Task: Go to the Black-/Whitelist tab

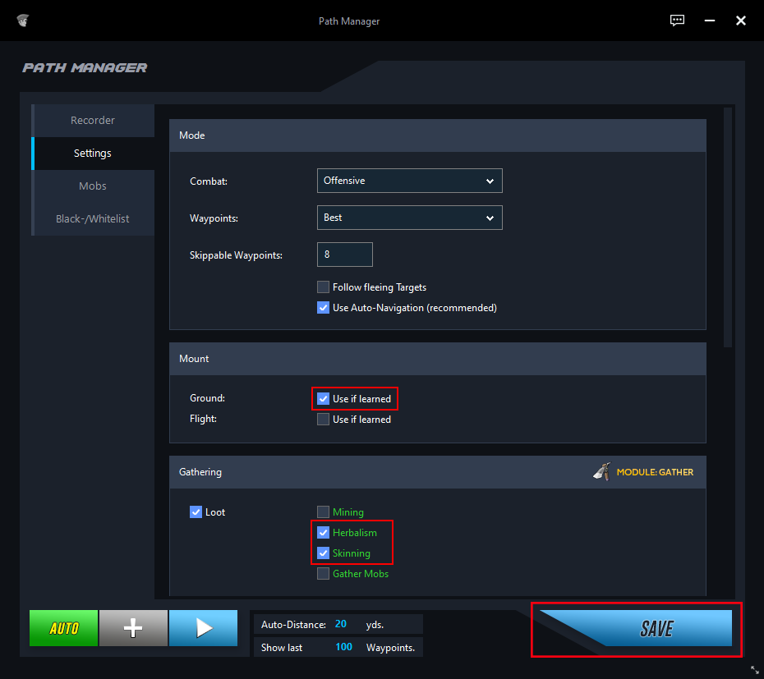Action: click(x=93, y=219)
